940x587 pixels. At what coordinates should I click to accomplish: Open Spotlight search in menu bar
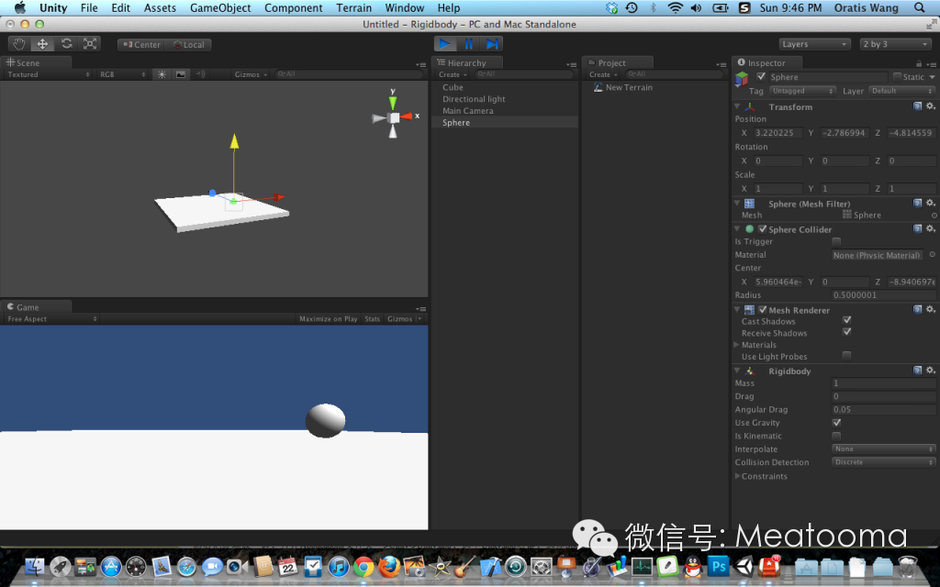[x=919, y=7]
